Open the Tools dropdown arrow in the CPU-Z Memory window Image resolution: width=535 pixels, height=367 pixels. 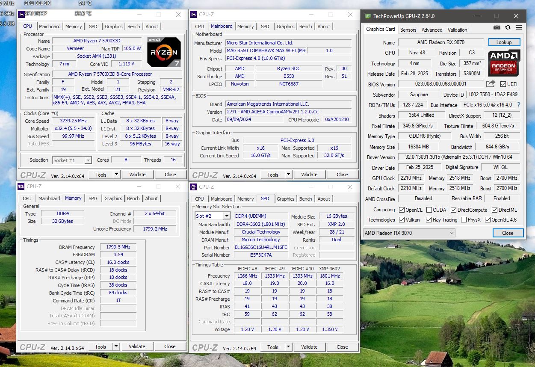click(116, 346)
